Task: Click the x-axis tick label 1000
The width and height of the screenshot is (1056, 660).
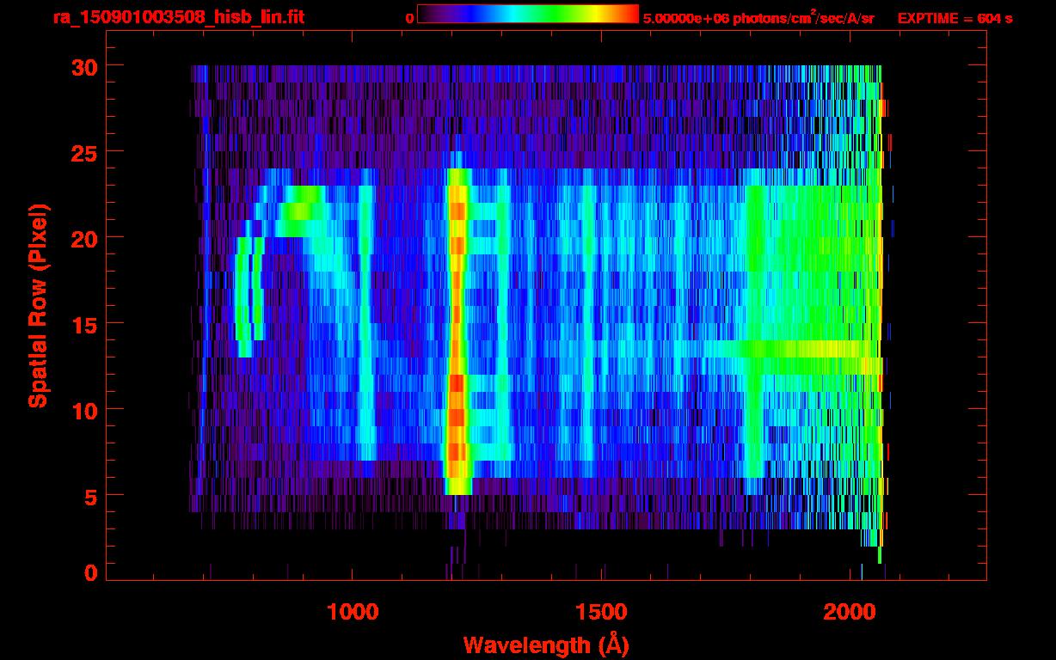Action: pyautogui.click(x=353, y=613)
